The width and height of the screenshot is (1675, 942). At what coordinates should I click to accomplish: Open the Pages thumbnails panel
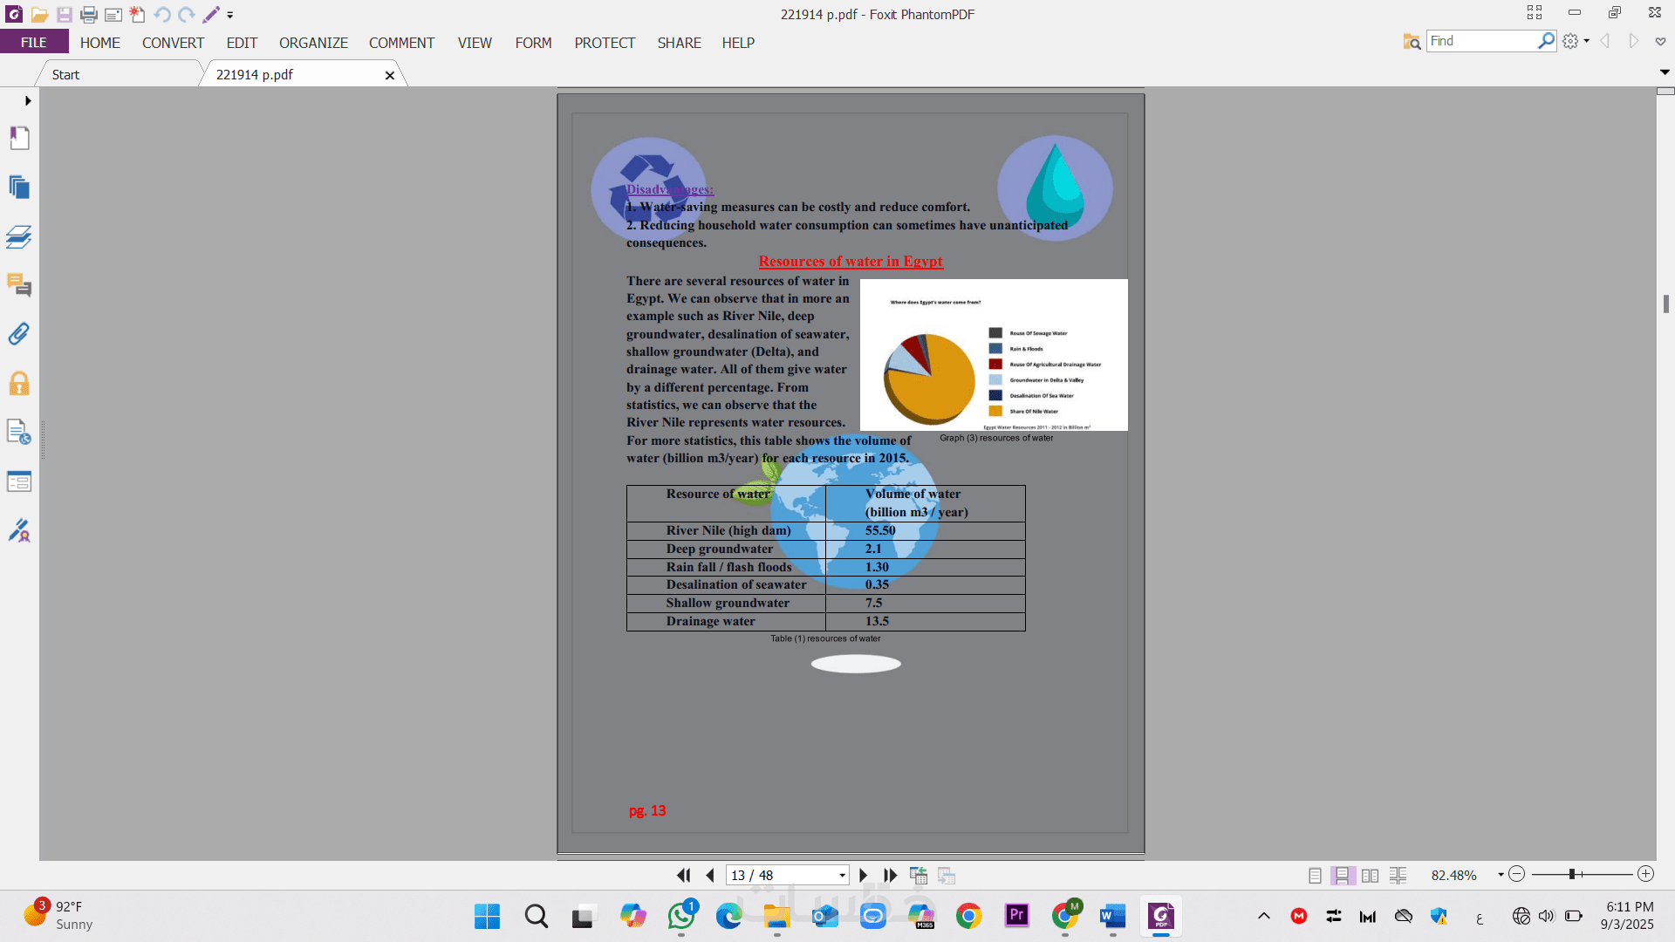[x=19, y=187]
